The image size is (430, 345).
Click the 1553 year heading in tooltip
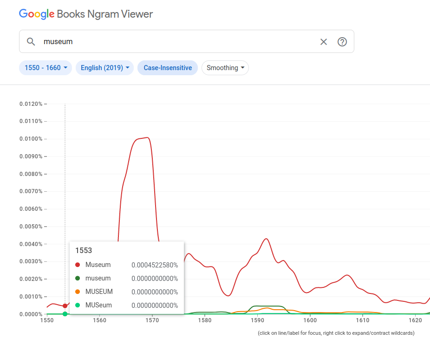(x=84, y=250)
